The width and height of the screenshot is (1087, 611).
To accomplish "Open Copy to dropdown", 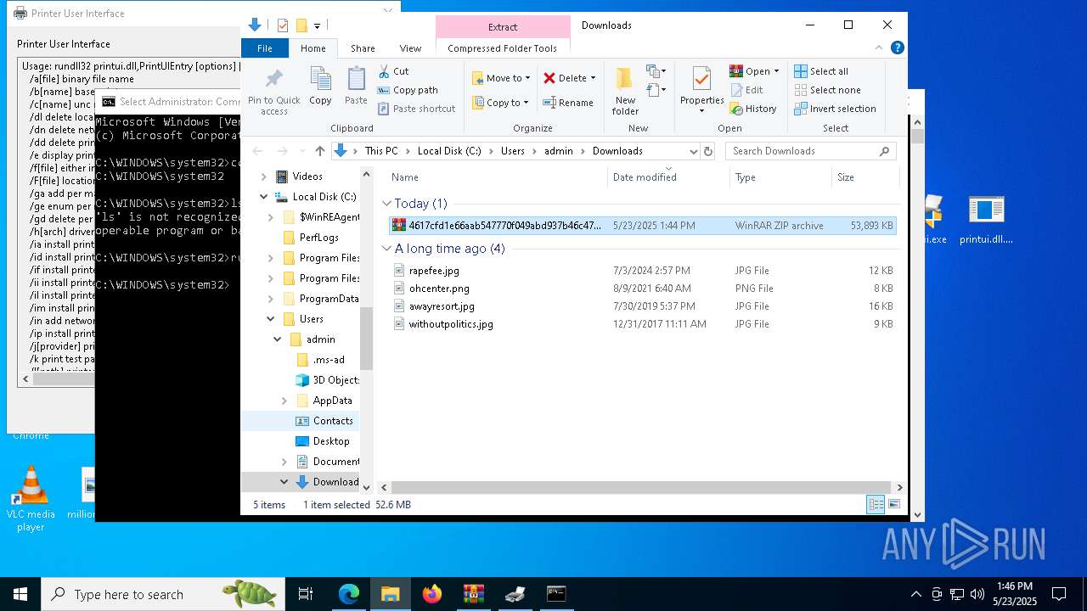I will pos(501,103).
